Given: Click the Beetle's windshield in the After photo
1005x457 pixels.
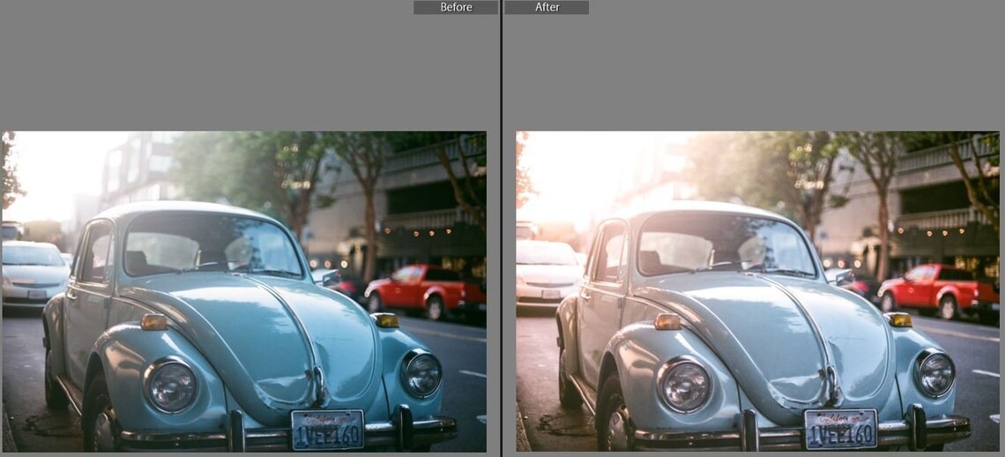Looking at the screenshot, I should point(723,245).
